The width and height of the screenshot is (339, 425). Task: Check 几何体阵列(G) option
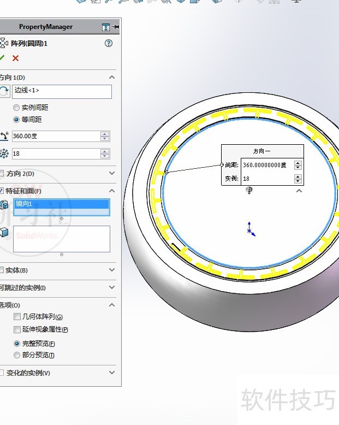coord(17,317)
